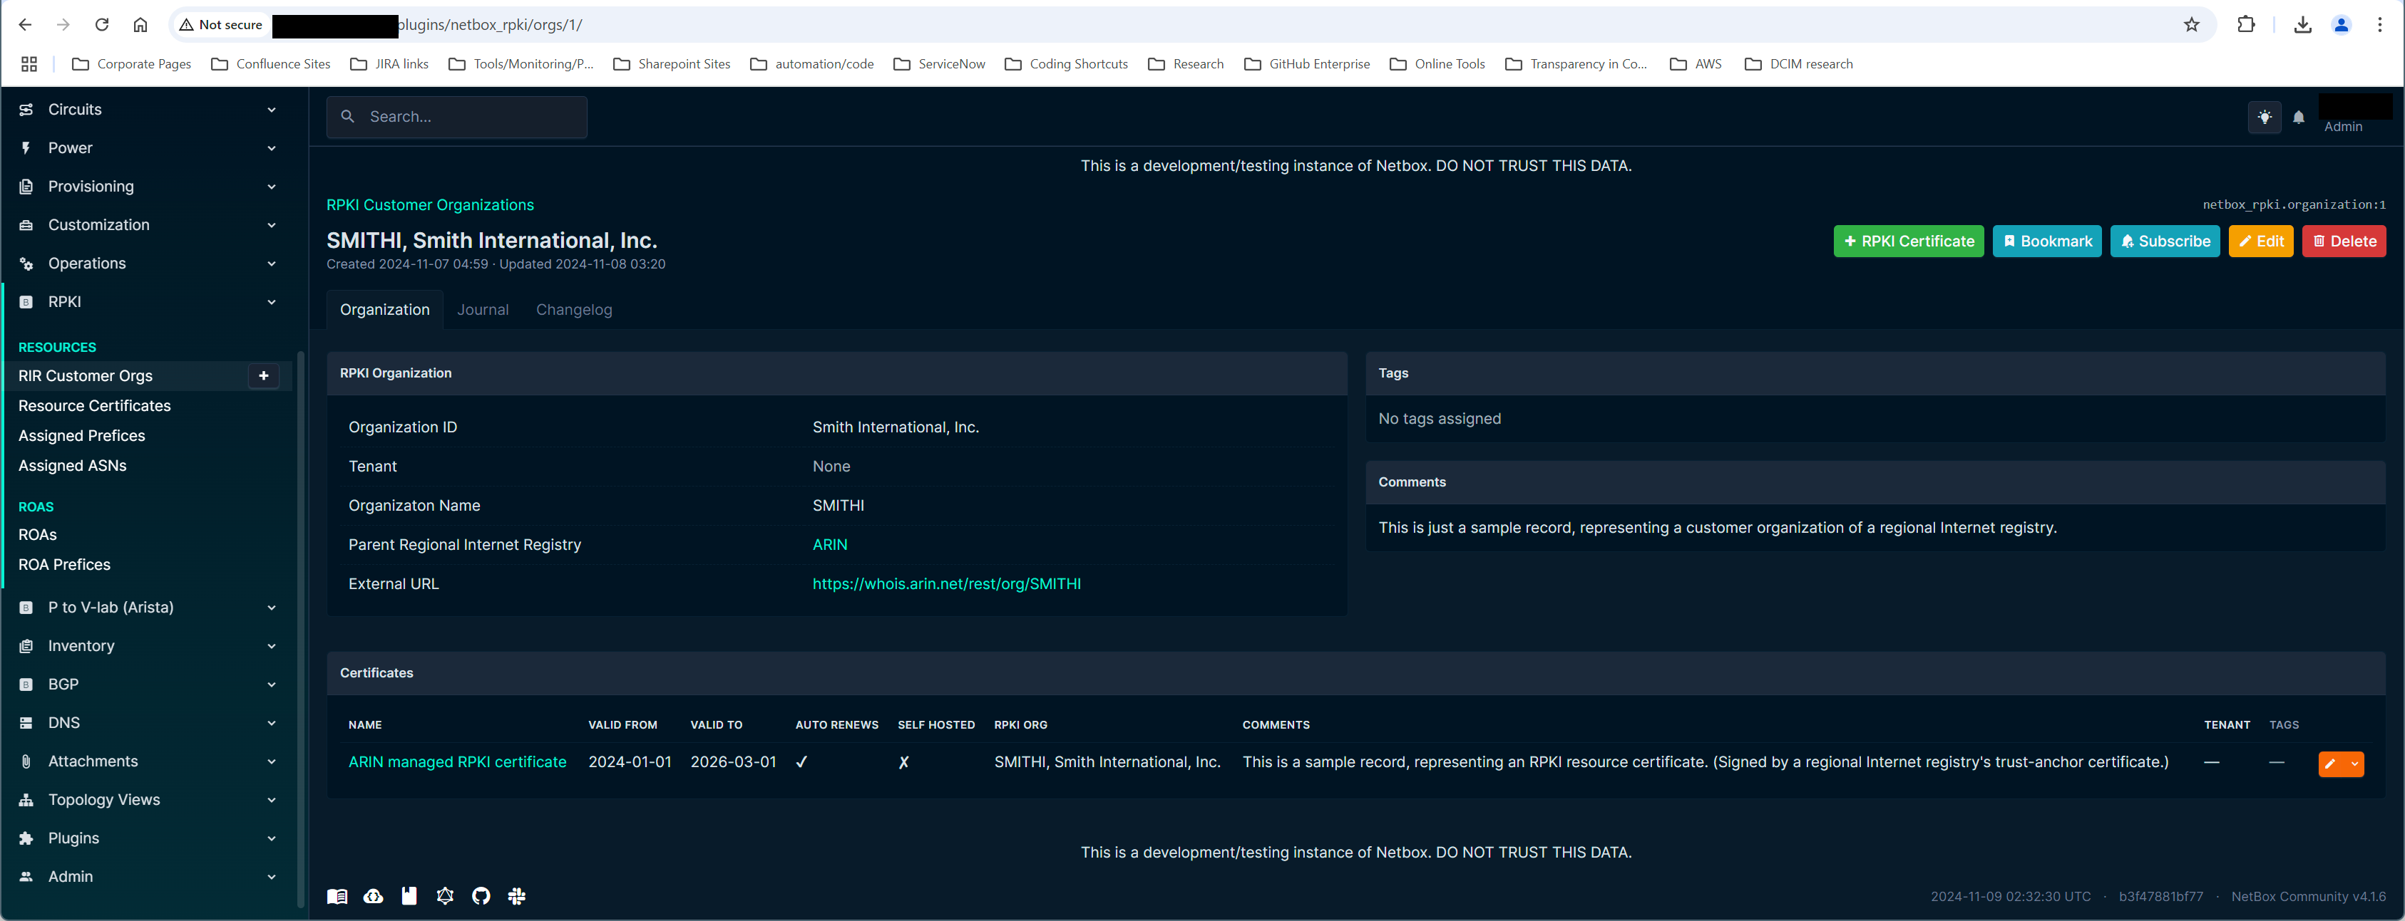Add a new RIR Customer Org with plus button
Screen dimensions: 2405x921
[x=263, y=376]
